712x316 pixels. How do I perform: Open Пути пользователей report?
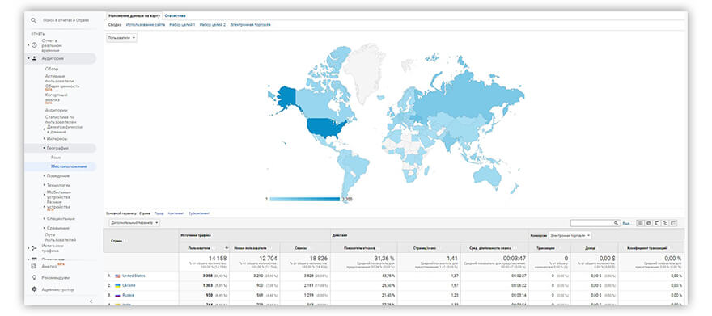pyautogui.click(x=61, y=237)
